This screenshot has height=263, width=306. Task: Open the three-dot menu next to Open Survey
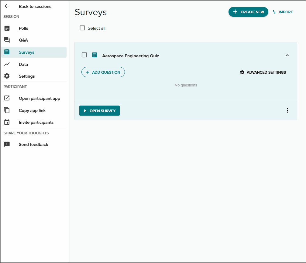click(x=287, y=110)
